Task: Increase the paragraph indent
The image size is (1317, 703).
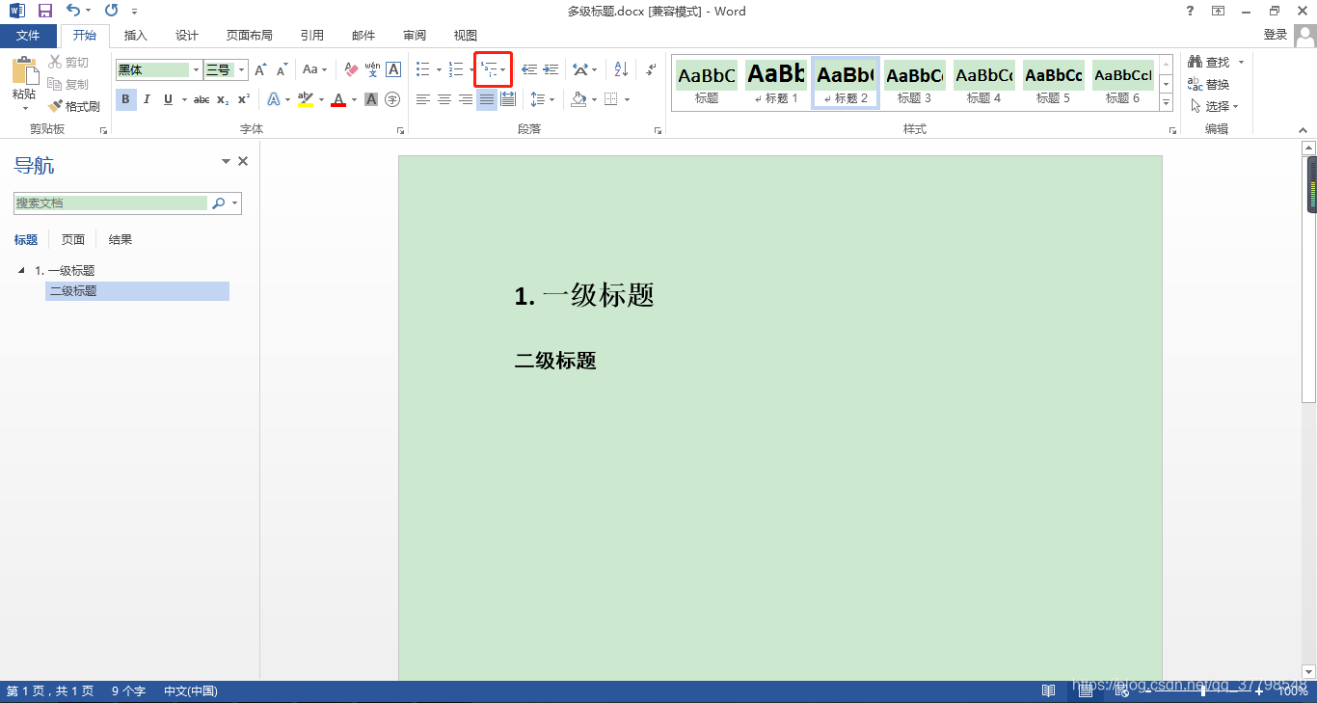Action: tap(551, 69)
